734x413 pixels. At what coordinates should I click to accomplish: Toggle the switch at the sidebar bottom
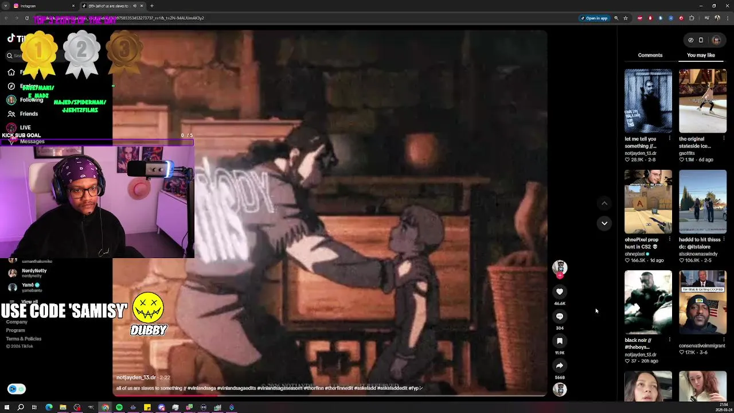[17, 389]
